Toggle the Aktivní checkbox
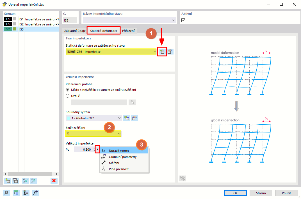Screen dimensions: 301x199 pos(183,20)
